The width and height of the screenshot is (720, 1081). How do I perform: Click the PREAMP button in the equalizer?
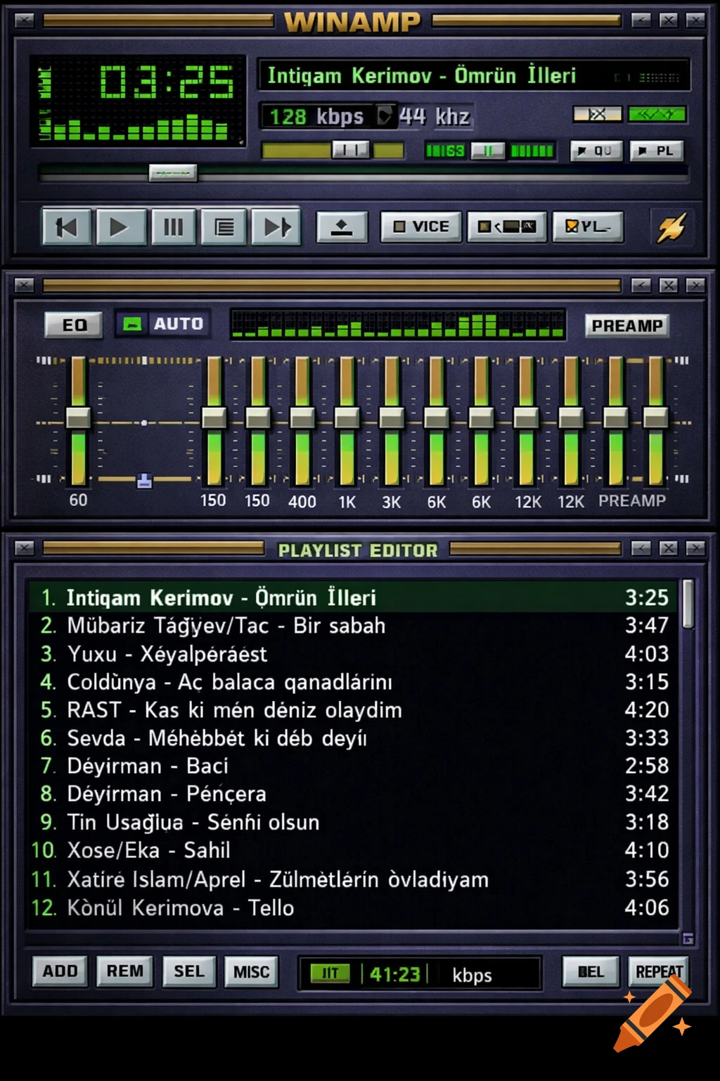coord(626,324)
